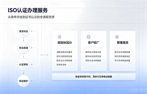The width and height of the screenshot is (147, 94).
Task: Click the last line in 管理提质 card
Action: pos(122,61)
